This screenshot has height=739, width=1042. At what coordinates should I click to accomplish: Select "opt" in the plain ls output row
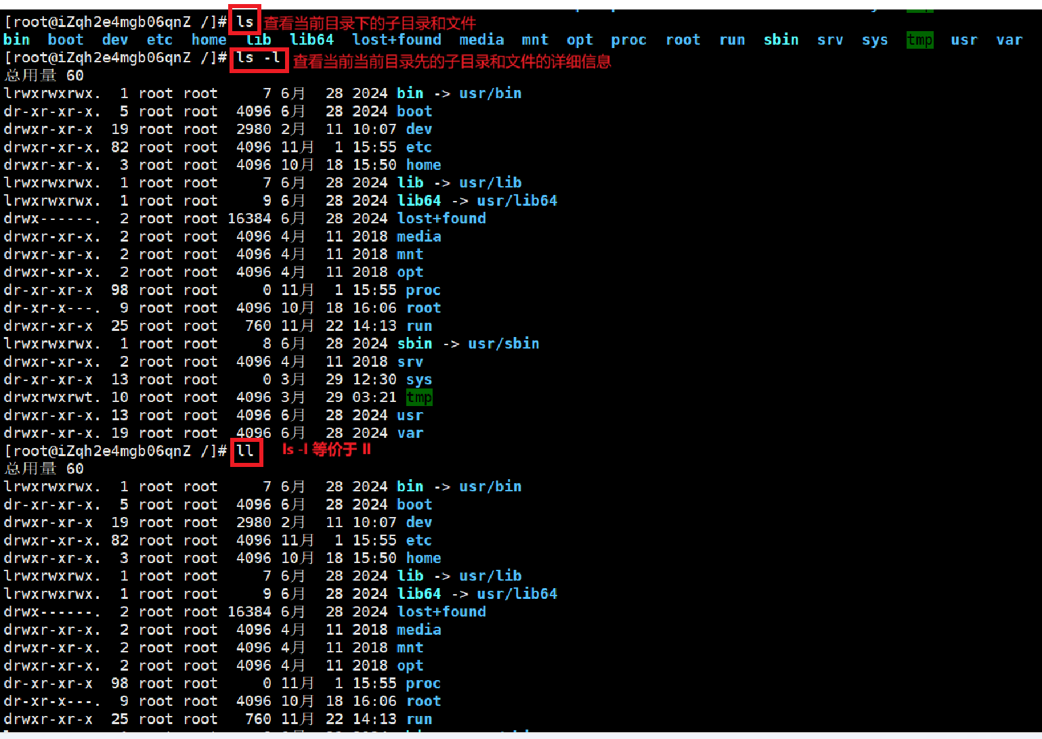pos(580,40)
